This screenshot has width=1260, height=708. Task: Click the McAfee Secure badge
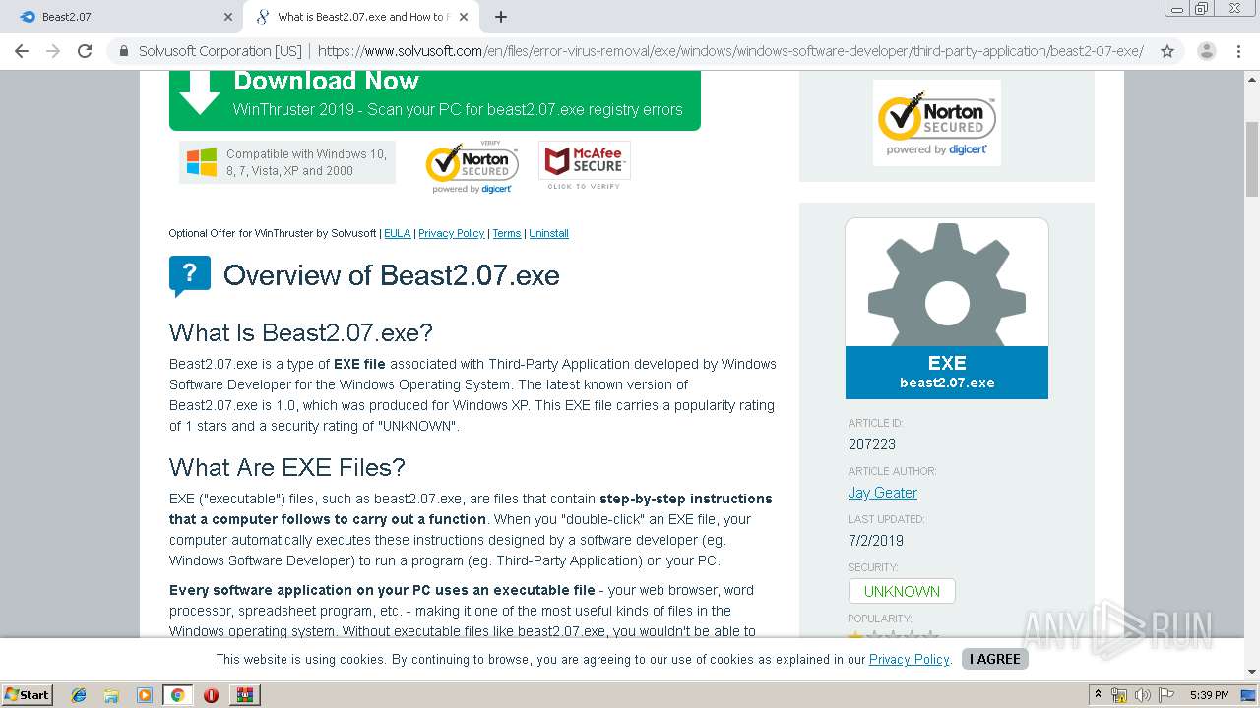pyautogui.click(x=585, y=165)
